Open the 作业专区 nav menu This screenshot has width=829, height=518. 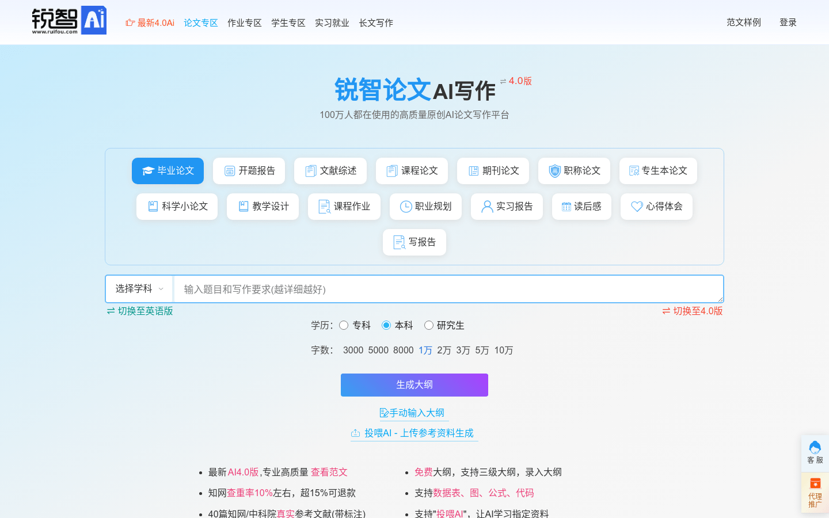(x=245, y=23)
